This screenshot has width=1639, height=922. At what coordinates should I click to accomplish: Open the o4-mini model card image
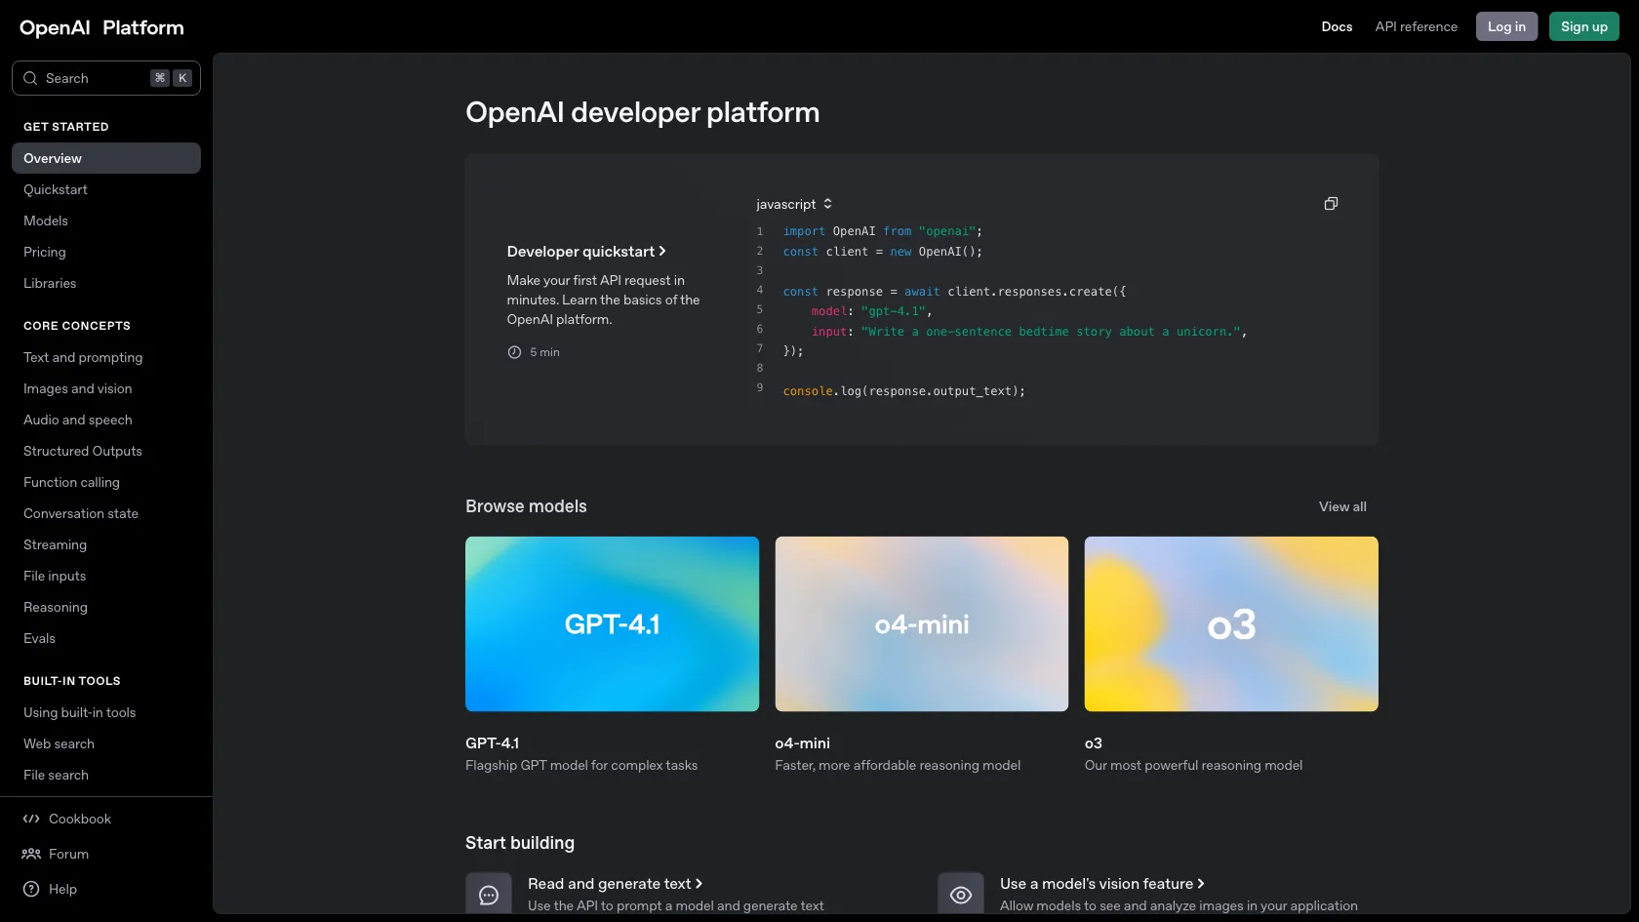(921, 623)
